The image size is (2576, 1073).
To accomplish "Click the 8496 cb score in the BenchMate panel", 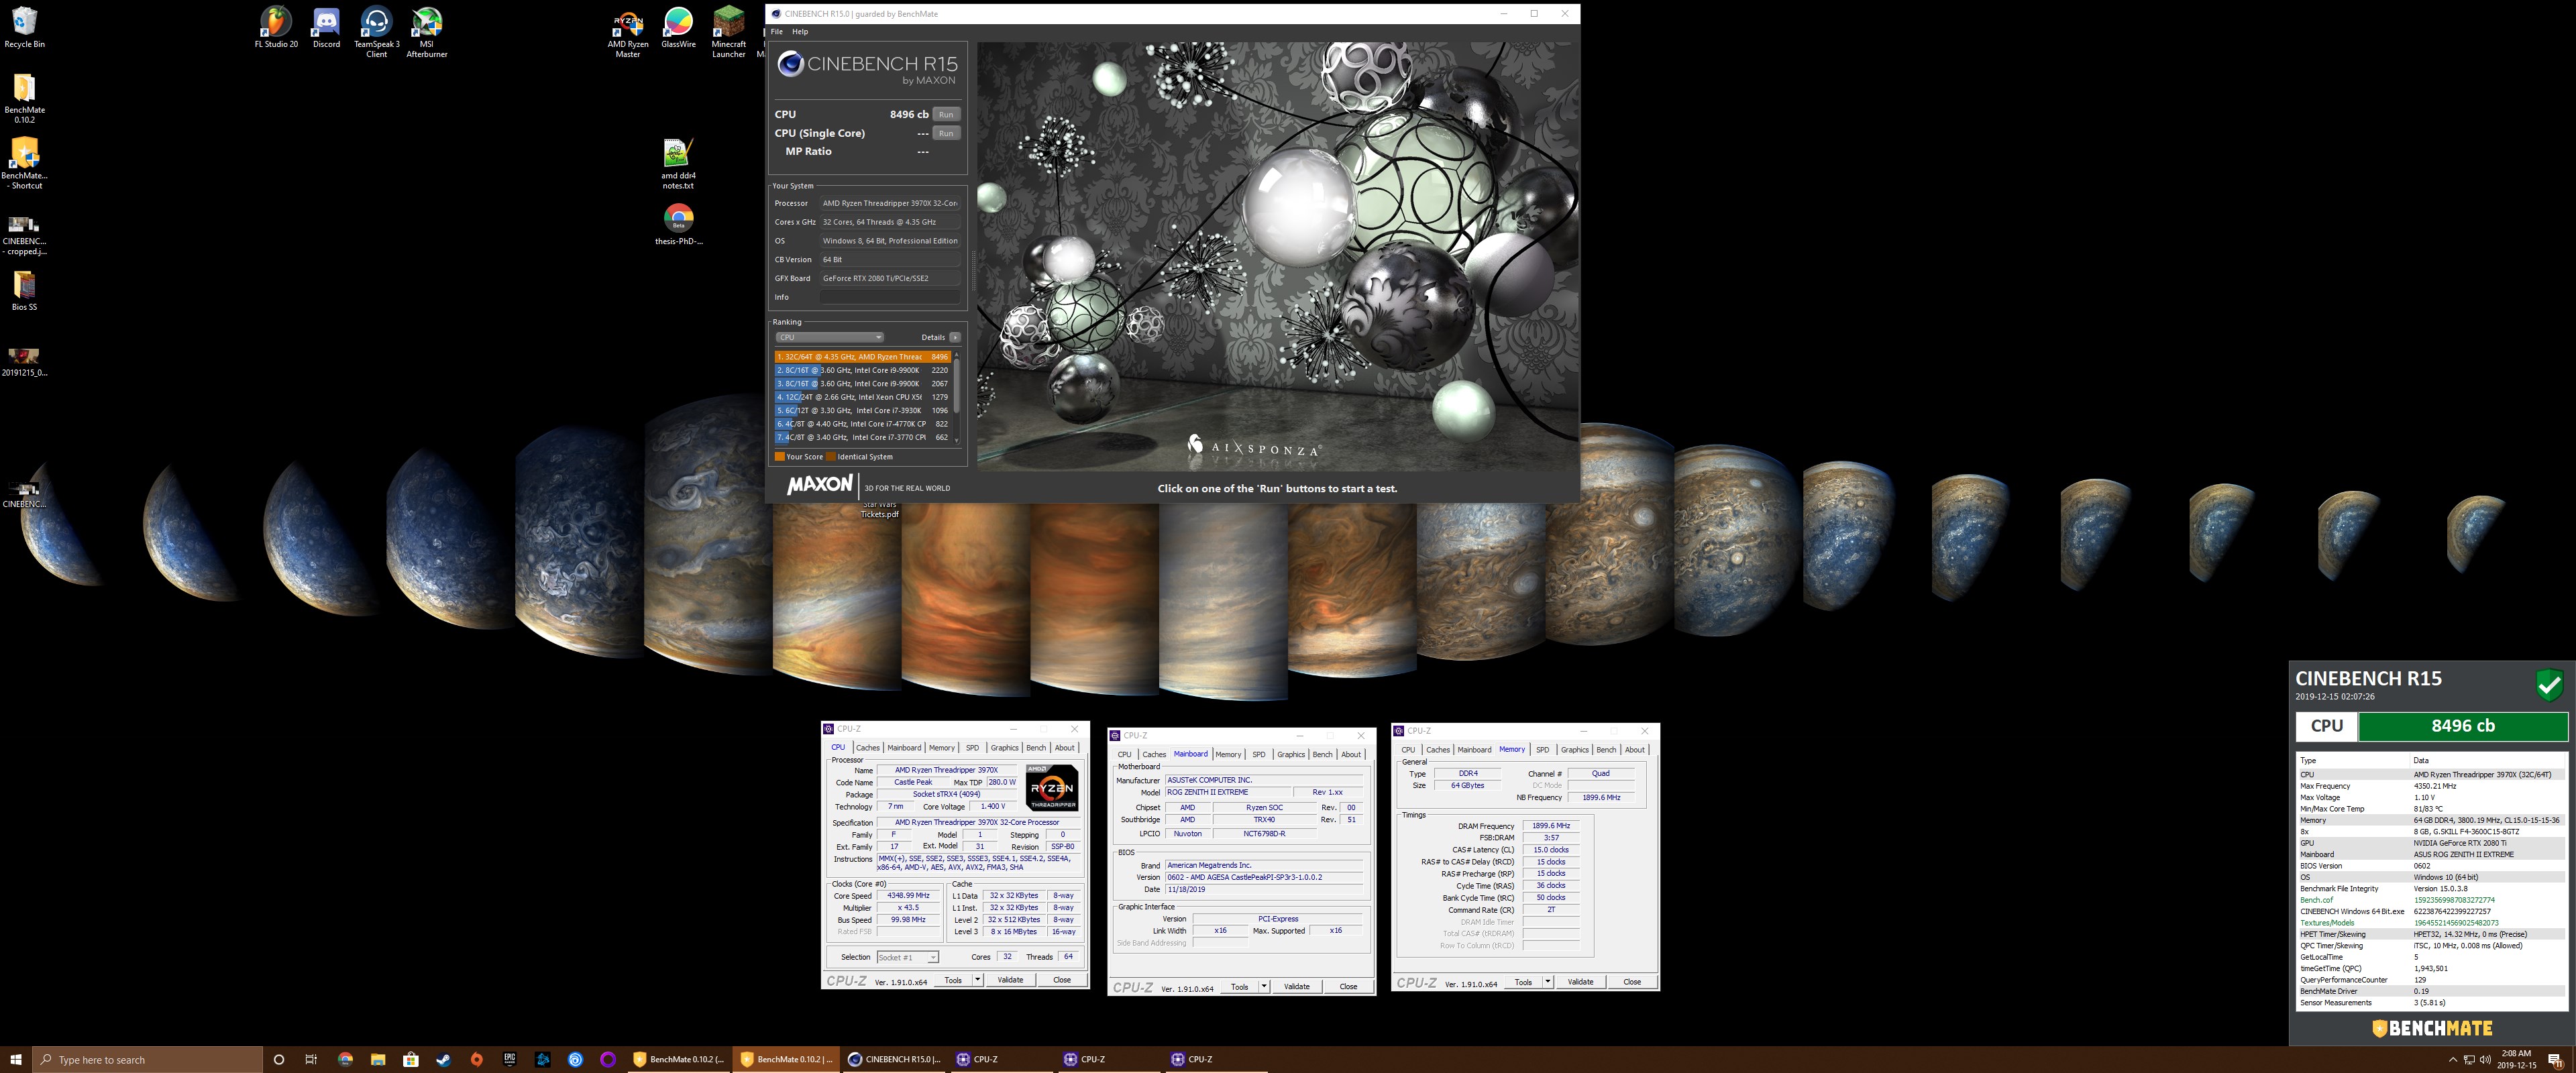I will 2463,726.
